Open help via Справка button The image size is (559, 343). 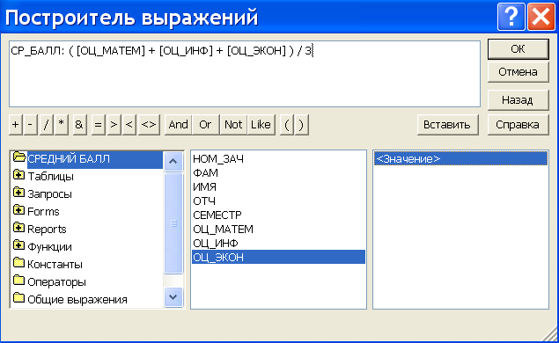518,125
